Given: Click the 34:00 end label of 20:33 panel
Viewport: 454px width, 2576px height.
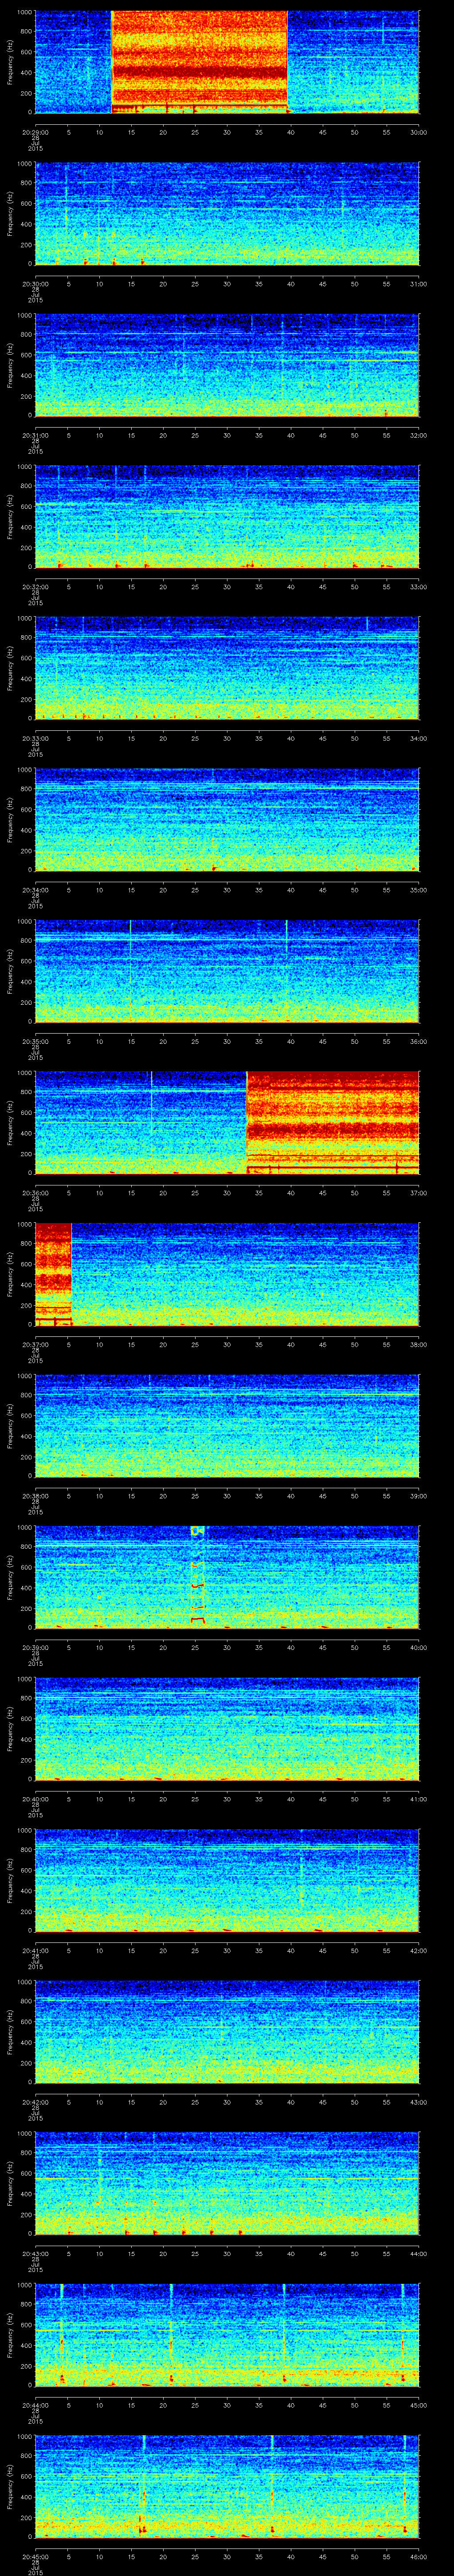Looking at the screenshot, I should point(418,738).
